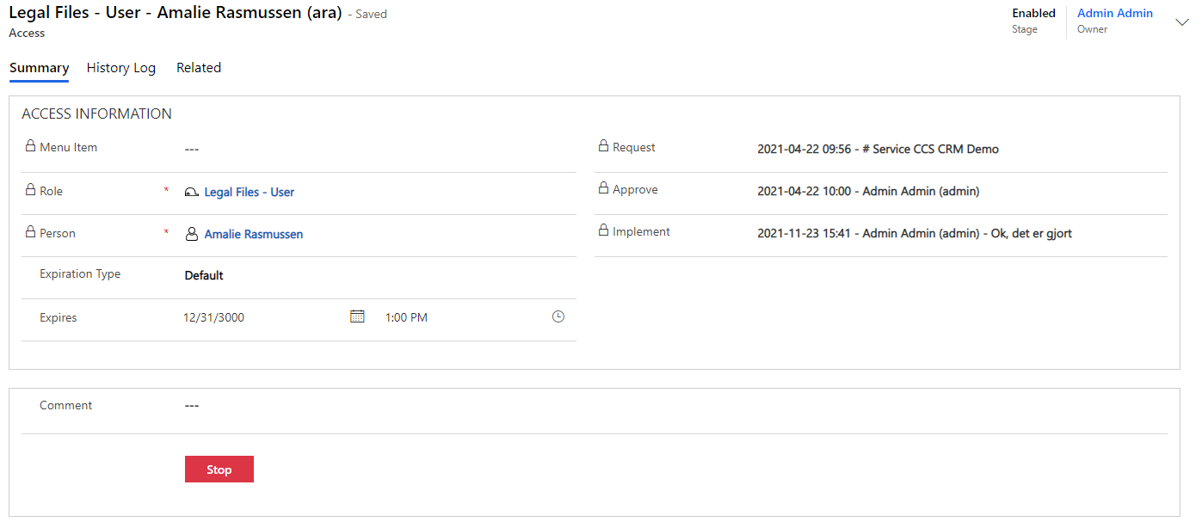Click the calendar icon beside Expires date

click(x=358, y=316)
